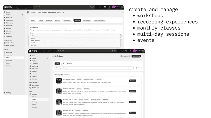Image resolution: width=211 pixels, height=118 pixels.
Task: Open Calendar under Bookable in back window
Action: (x=9, y=55)
